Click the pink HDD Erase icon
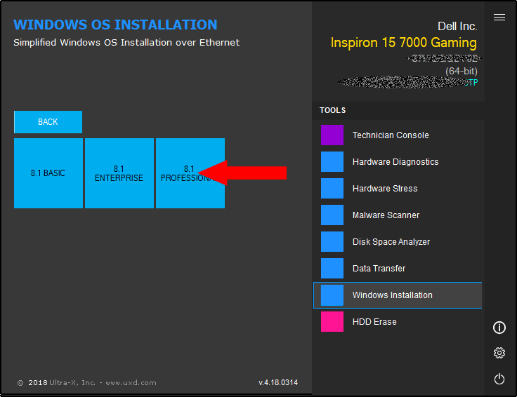 pos(332,322)
